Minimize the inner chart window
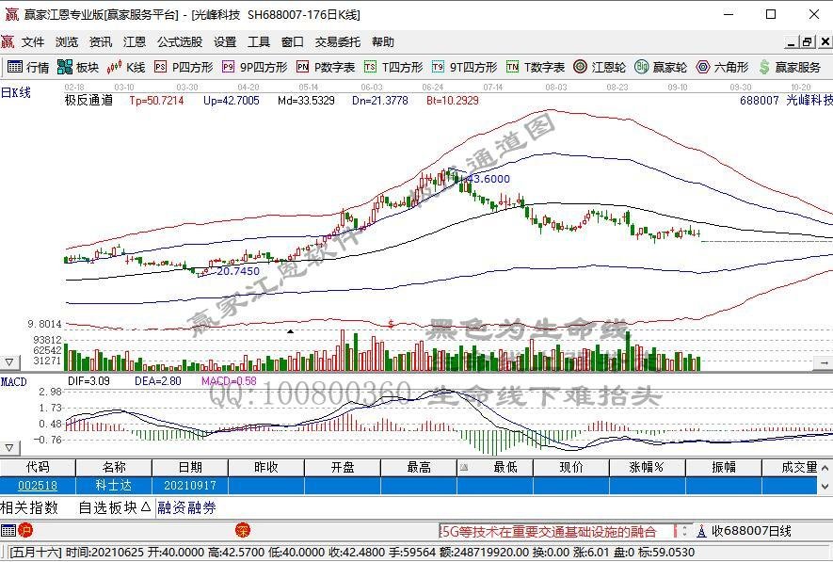833x562 pixels. (791, 42)
